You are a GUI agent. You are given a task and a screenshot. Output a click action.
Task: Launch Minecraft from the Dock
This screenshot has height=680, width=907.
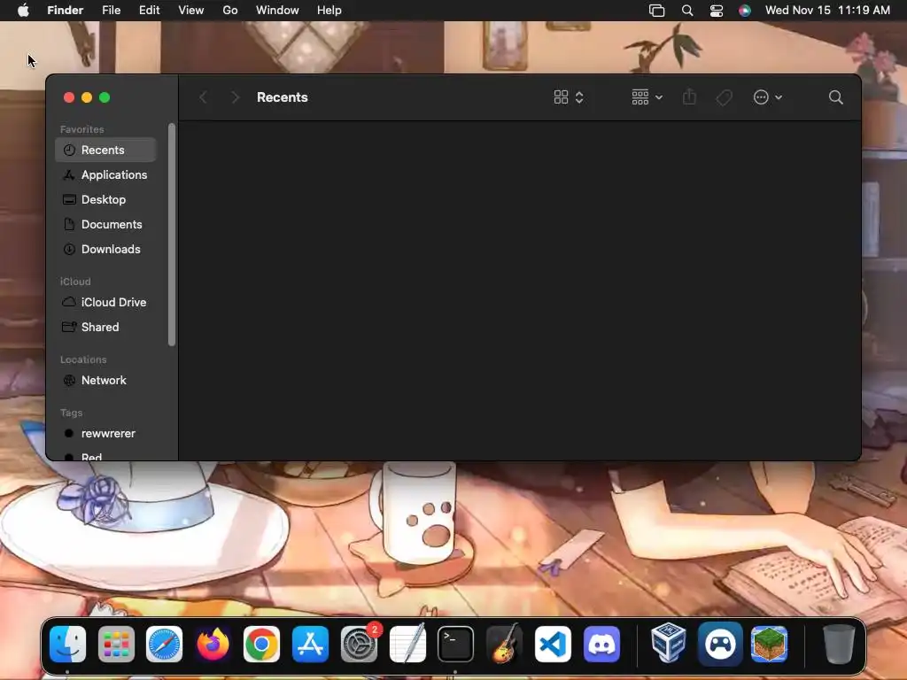769,644
